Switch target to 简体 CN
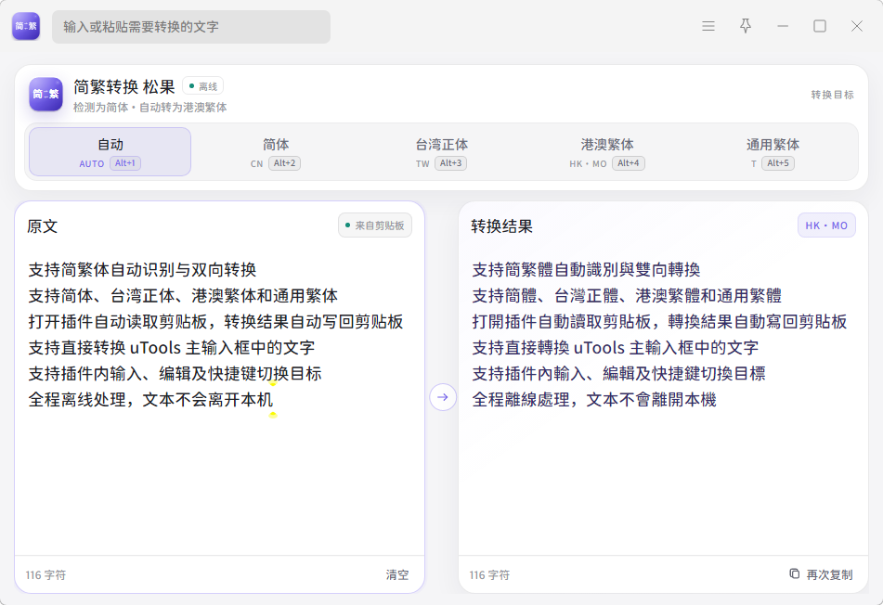883x605 pixels. (276, 152)
